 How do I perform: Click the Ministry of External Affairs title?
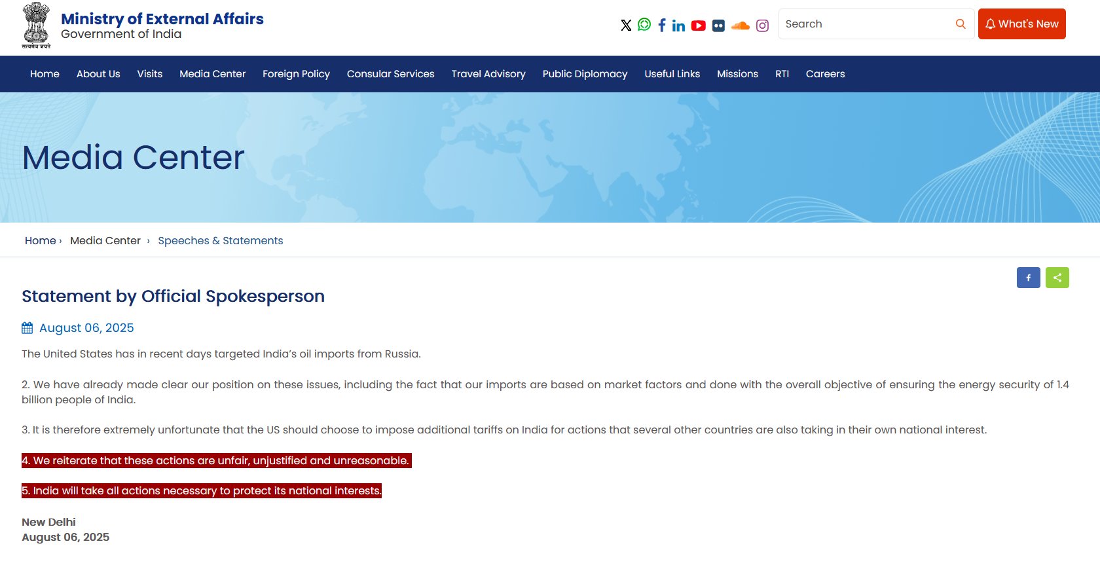[x=162, y=19]
